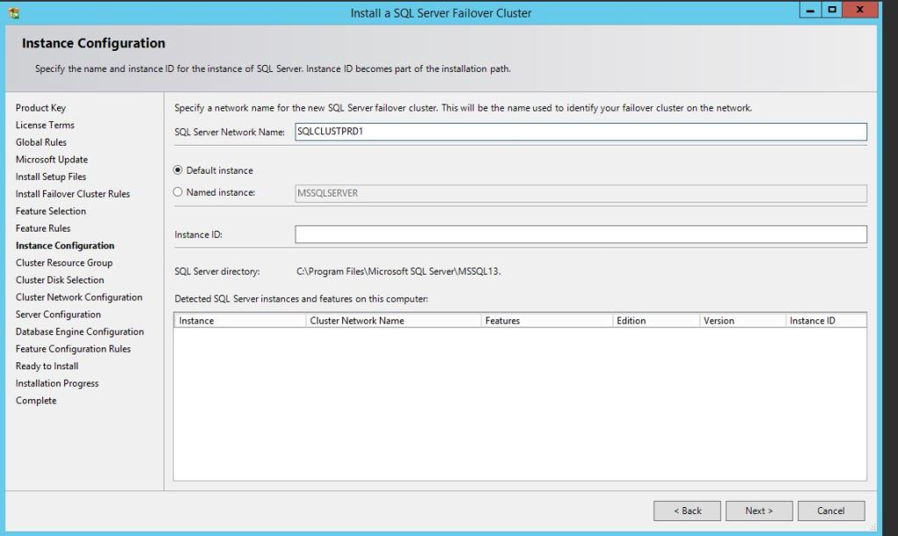Open the Product Key step
This screenshot has width=898, height=536.
(x=40, y=108)
